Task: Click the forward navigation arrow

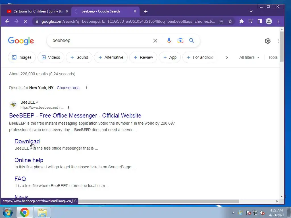Action: coord(16,21)
